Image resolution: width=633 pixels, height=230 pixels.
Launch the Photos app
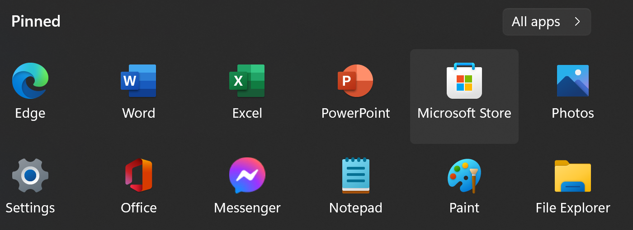pyautogui.click(x=573, y=81)
